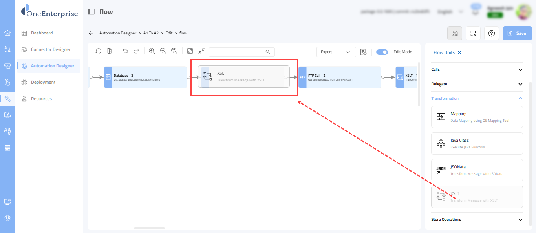The height and width of the screenshot is (233, 536).
Task: Click the canvas search input field
Action: [x=238, y=52]
